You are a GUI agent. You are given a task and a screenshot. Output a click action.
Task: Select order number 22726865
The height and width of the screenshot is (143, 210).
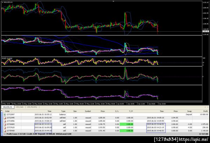[10, 124]
